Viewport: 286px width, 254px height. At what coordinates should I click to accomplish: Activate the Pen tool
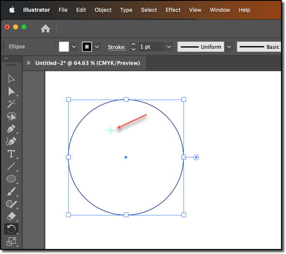click(11, 129)
